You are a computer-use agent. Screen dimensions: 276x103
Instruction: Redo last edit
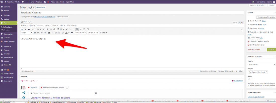click(74, 29)
